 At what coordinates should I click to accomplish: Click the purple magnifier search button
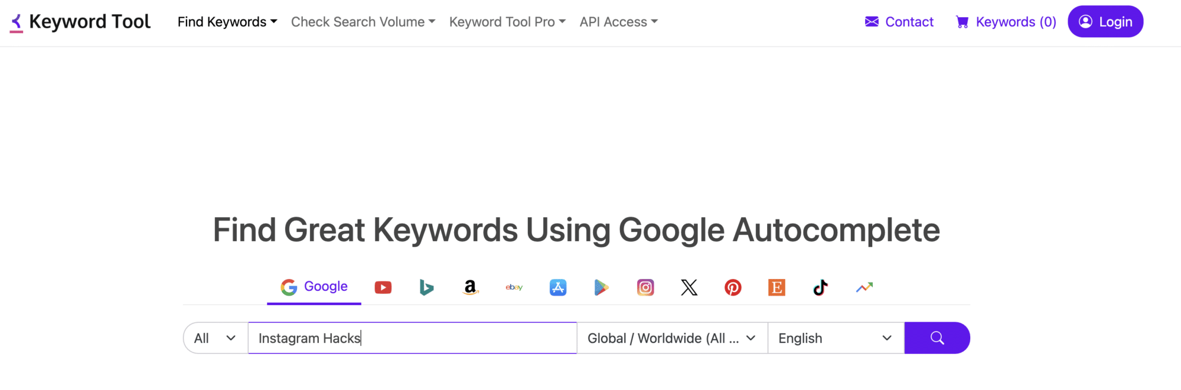(937, 338)
